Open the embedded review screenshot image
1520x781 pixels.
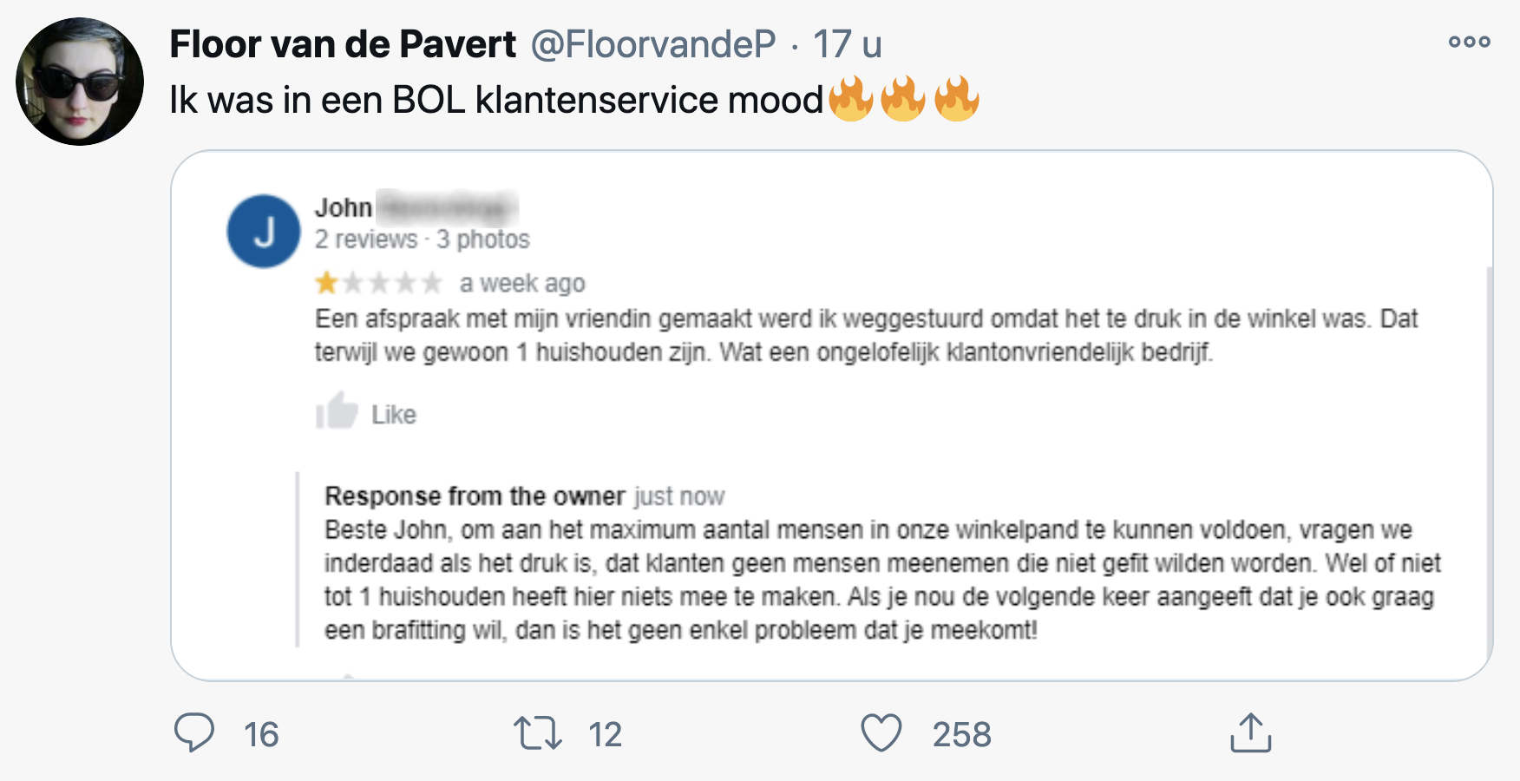[831, 415]
